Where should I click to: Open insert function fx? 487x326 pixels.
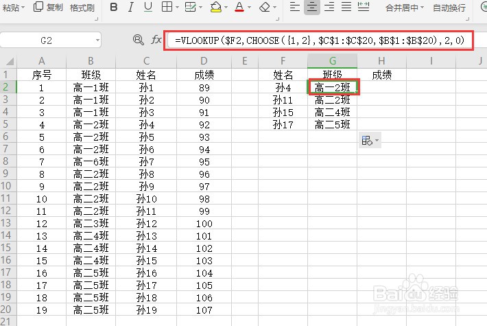point(156,40)
